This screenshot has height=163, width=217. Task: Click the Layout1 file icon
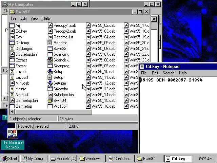pos(12,77)
